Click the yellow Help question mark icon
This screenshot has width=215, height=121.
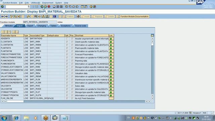click(x=91, y=7)
